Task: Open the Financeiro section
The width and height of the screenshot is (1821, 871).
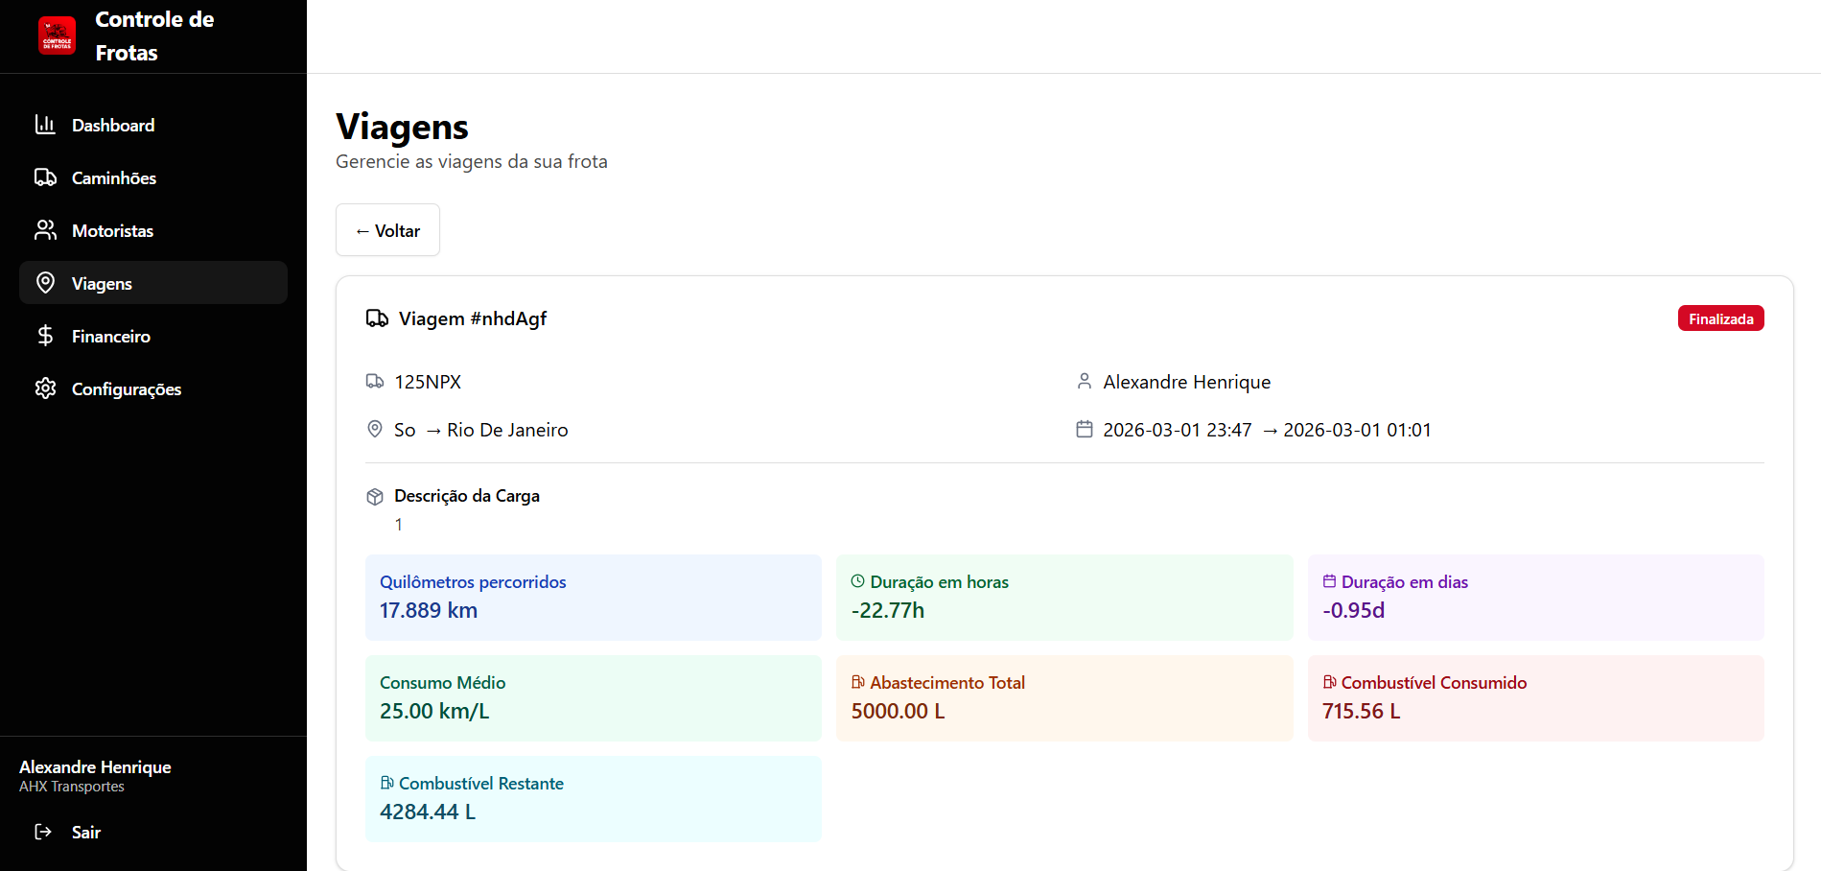Action: coord(110,336)
